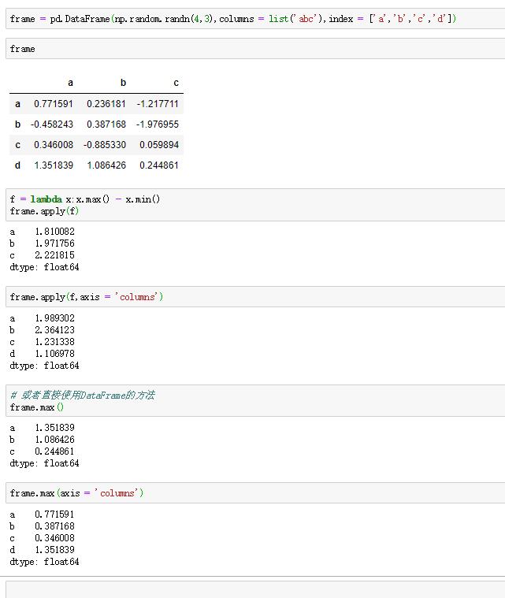Click table value -0.885330
Viewport: 505px width, 598px height.
105,145
